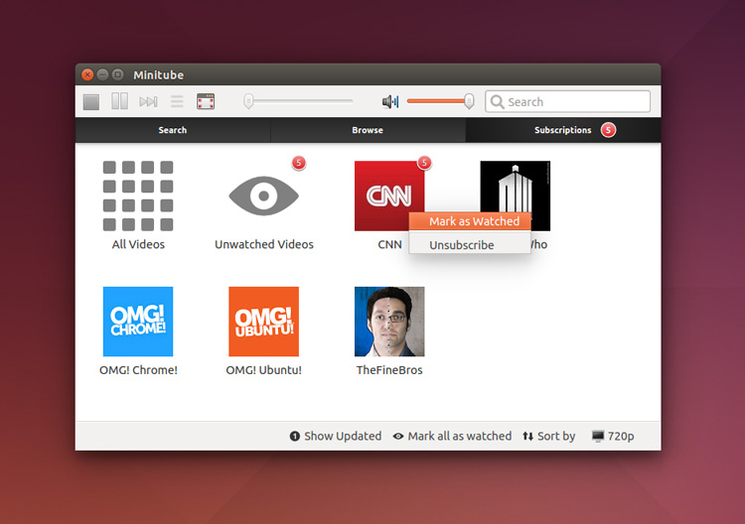The height and width of the screenshot is (524, 745).
Task: Open OMG! Ubuntu! channel thumbnail
Action: 263,322
